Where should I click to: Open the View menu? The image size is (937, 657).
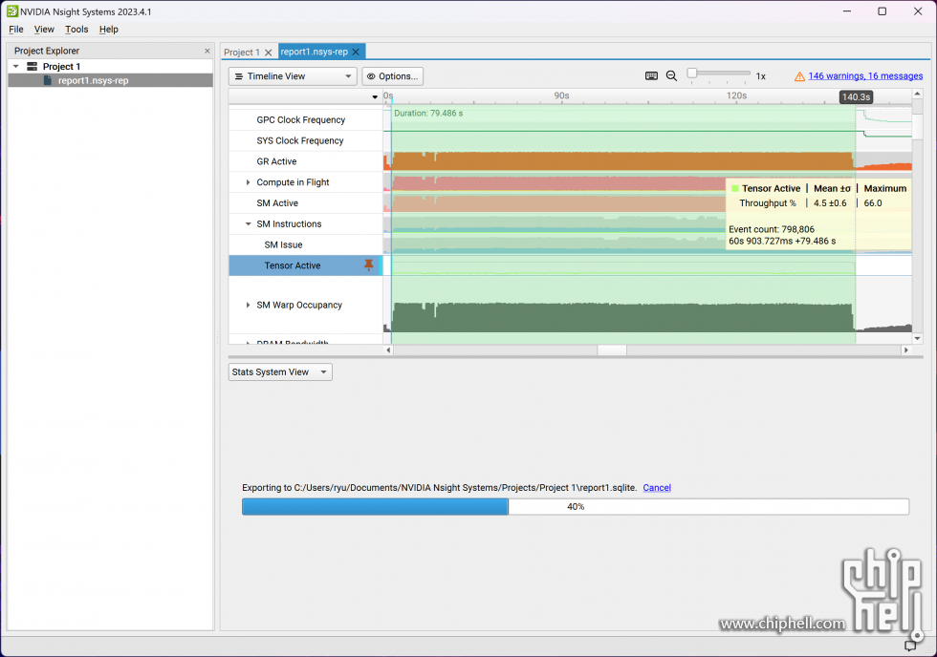click(x=44, y=30)
